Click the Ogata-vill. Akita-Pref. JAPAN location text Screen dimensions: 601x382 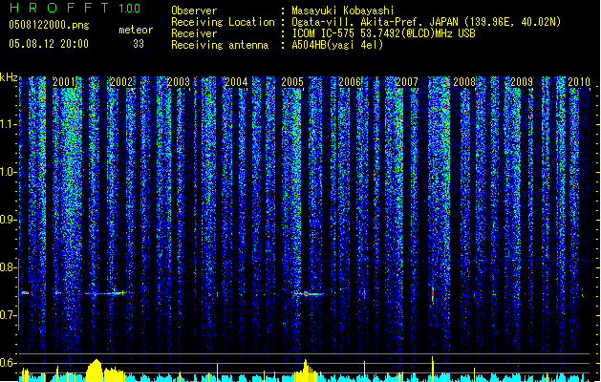point(426,22)
